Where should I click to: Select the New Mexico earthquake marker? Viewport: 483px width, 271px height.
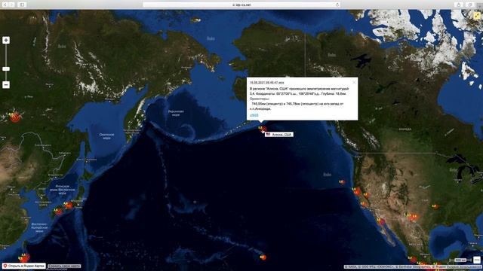pos(413,217)
